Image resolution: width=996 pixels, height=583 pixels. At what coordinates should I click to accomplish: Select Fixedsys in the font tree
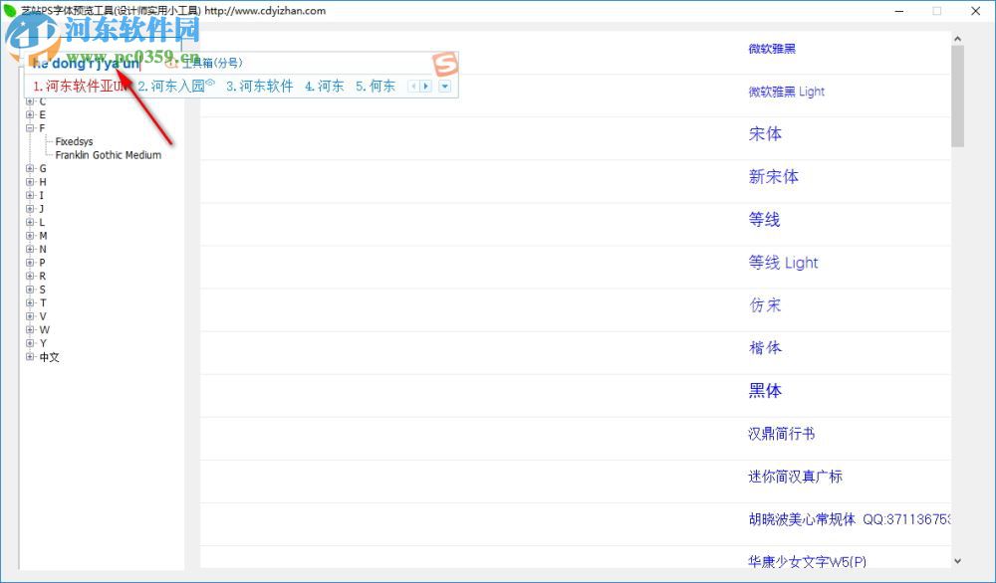click(x=74, y=141)
